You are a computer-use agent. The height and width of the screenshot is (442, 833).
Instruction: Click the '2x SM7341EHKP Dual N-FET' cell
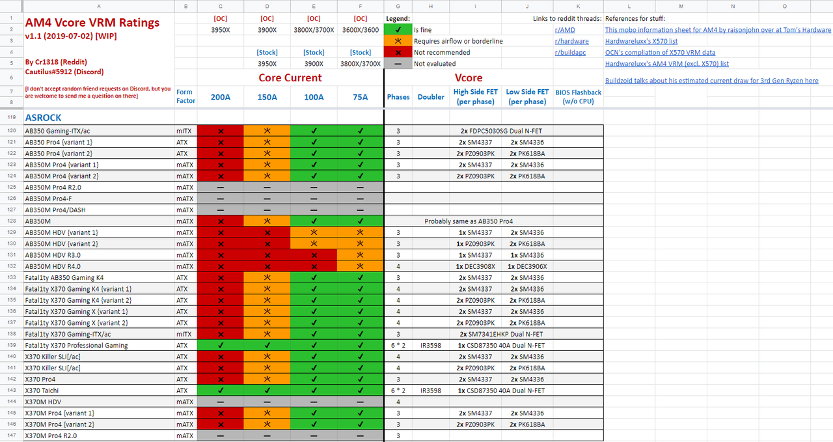click(x=500, y=334)
